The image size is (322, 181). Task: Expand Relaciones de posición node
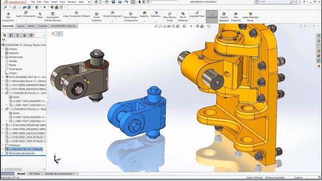[x=3, y=153]
